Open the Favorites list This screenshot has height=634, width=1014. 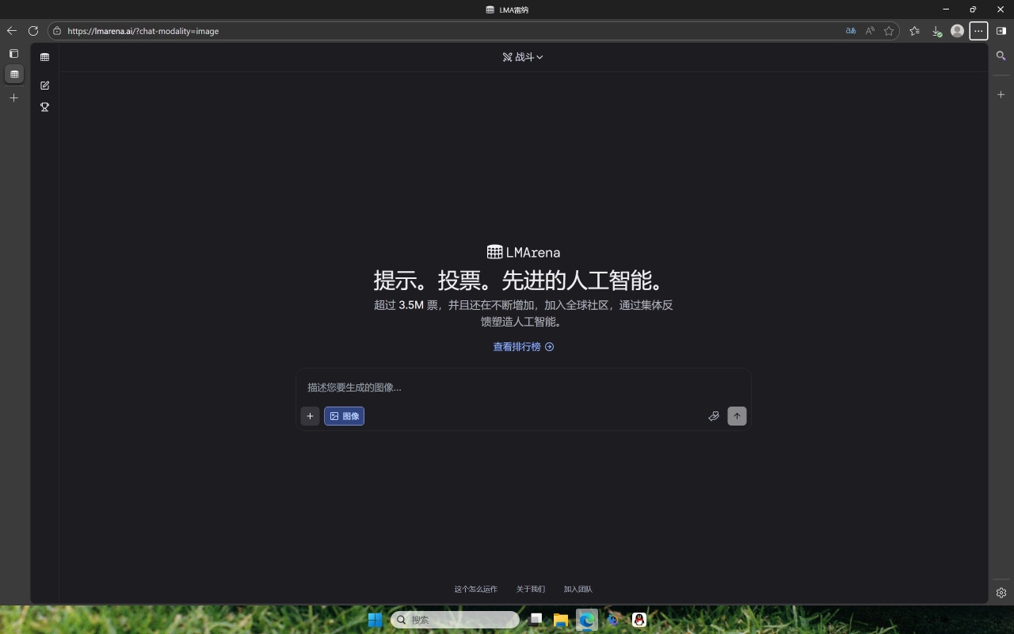[914, 31]
